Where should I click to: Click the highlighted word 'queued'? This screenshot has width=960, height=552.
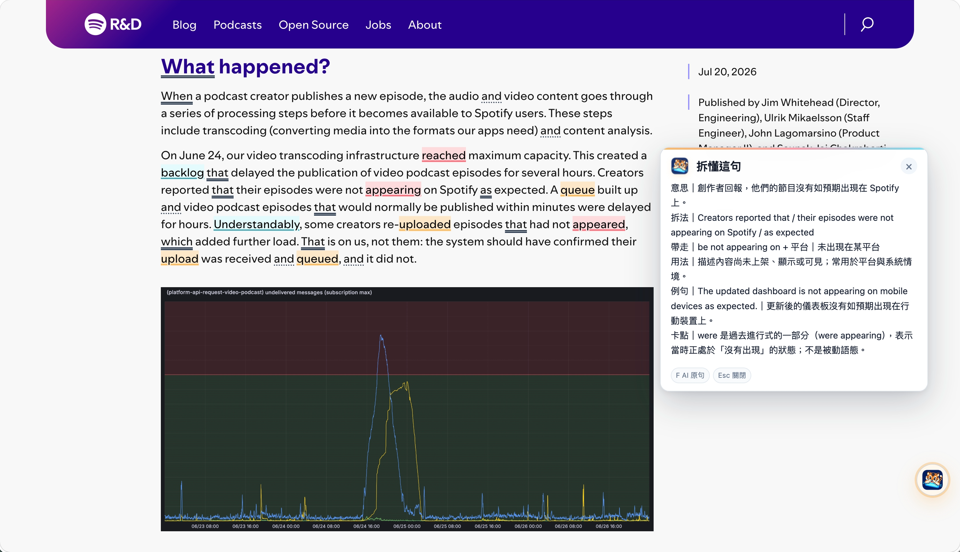pos(317,259)
